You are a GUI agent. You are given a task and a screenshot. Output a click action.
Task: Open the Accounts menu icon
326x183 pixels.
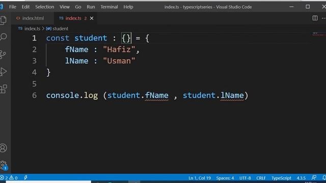point(4,148)
